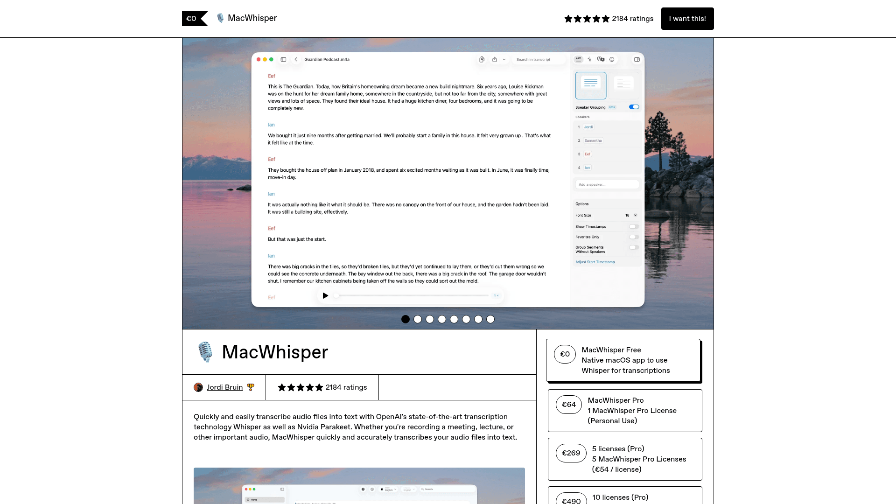Viewport: 896px width, 504px height.
Task: Click the first Ian speaker label in transcript
Action: tap(271, 125)
